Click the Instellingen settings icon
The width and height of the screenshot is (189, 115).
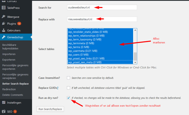(4, 102)
